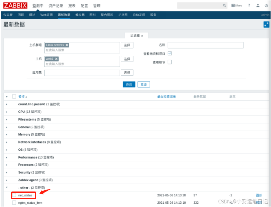Focus the host group search box
The width and height of the screenshot is (271, 207).
pyautogui.click(x=82, y=50)
